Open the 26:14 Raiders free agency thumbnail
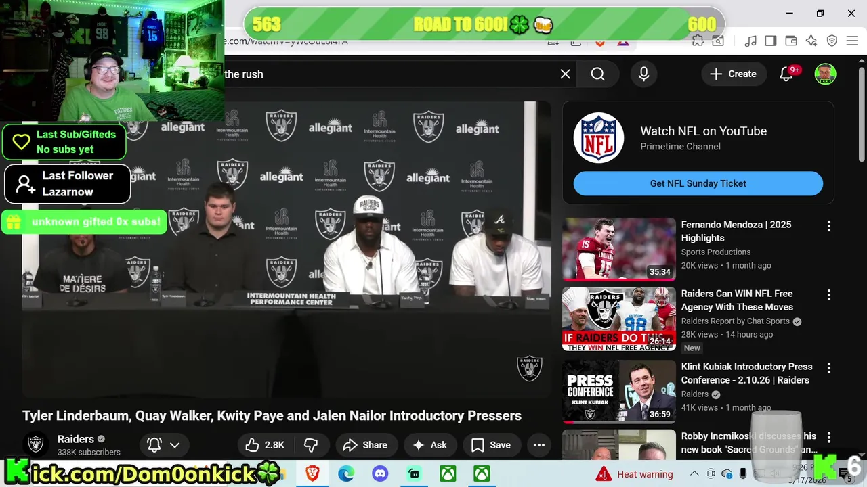This screenshot has width=867, height=487. point(619,319)
